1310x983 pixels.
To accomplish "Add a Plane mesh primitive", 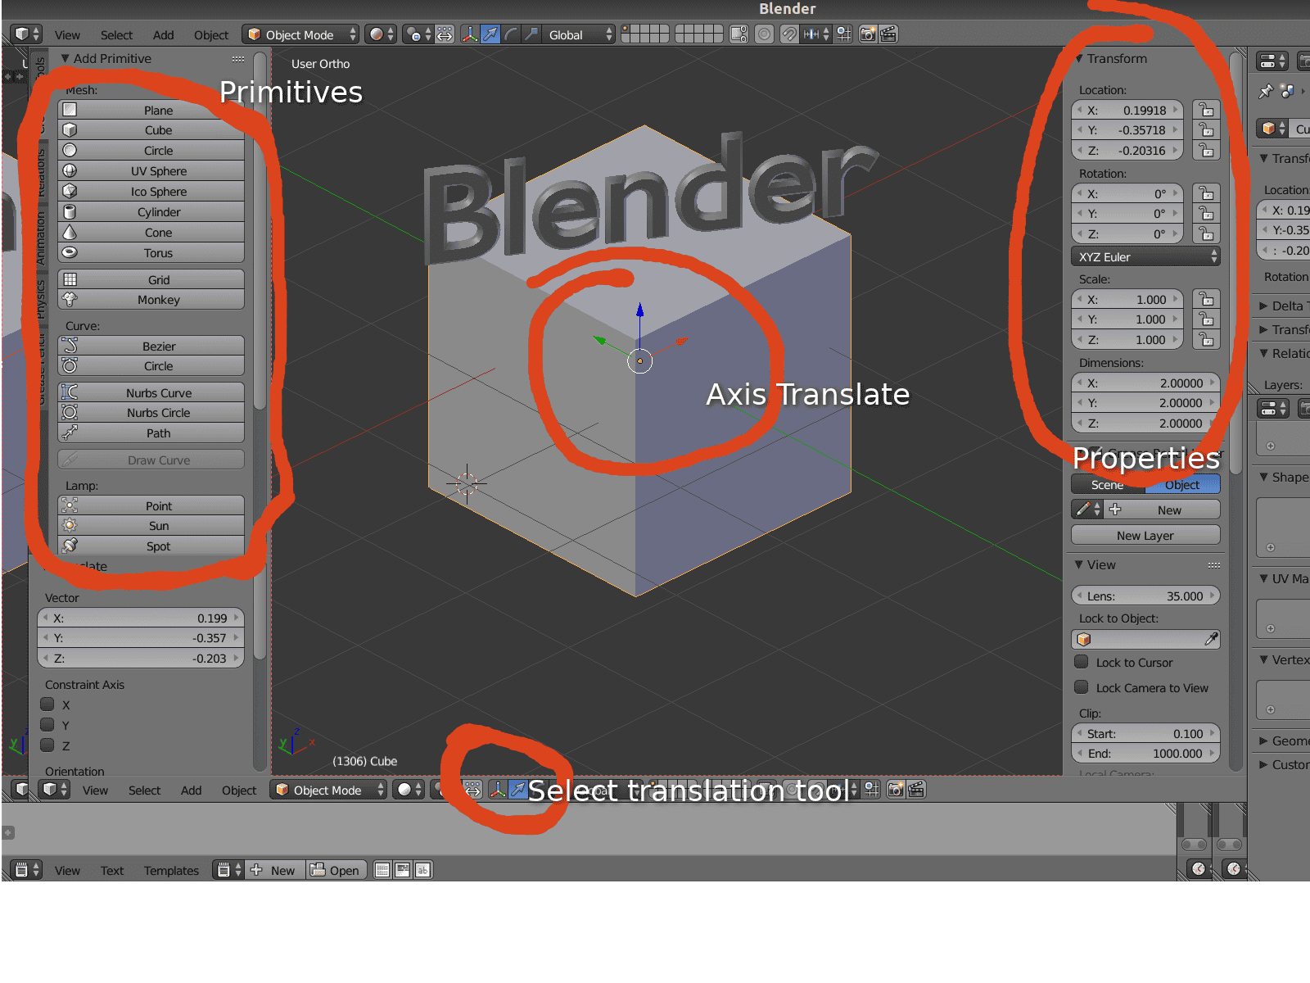I will point(151,110).
